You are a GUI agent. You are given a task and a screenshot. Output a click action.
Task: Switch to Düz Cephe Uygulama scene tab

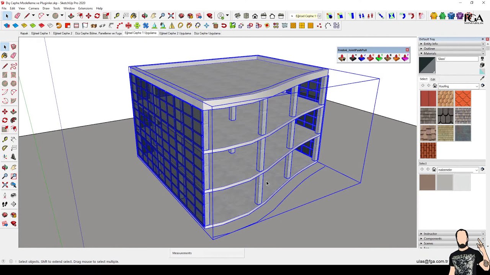point(207,33)
